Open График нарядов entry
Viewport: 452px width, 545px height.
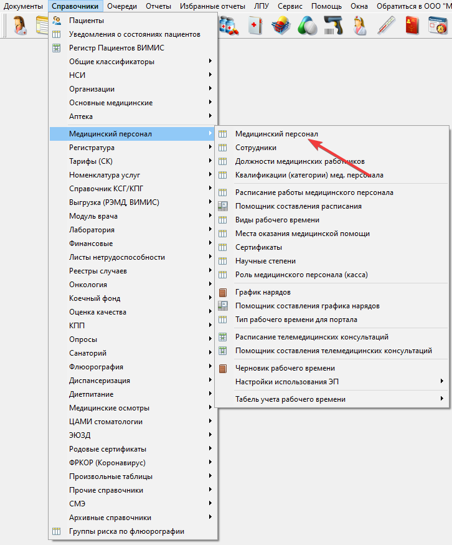[263, 292]
